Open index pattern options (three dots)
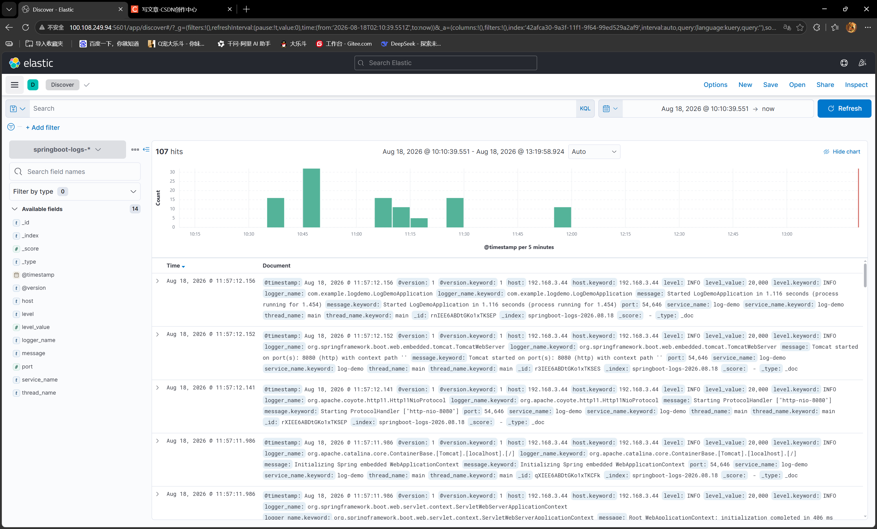Screen dimensions: 877x529 pyautogui.click(x=135, y=150)
